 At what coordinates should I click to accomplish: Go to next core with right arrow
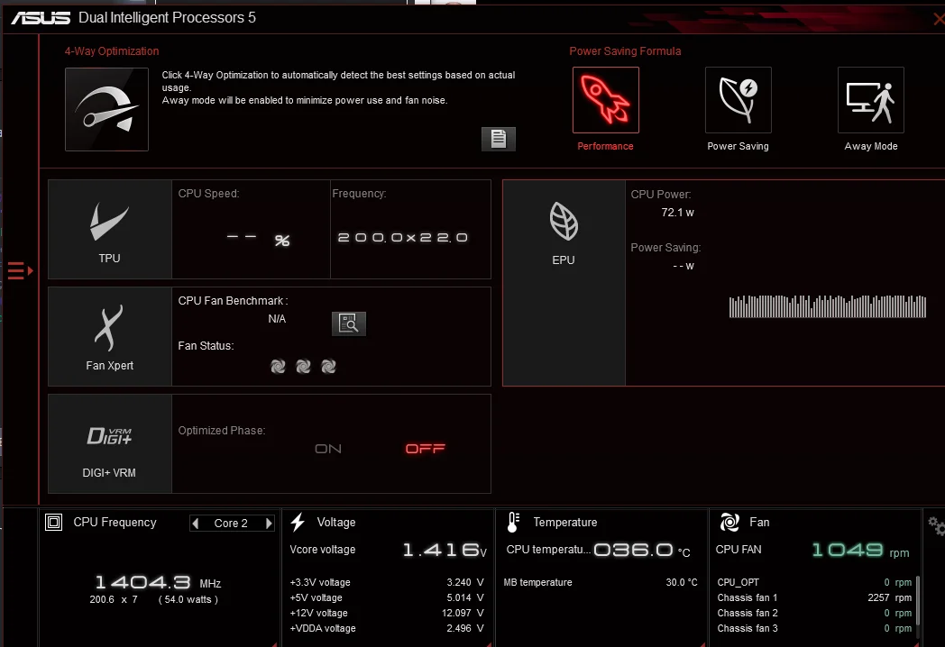coord(269,524)
